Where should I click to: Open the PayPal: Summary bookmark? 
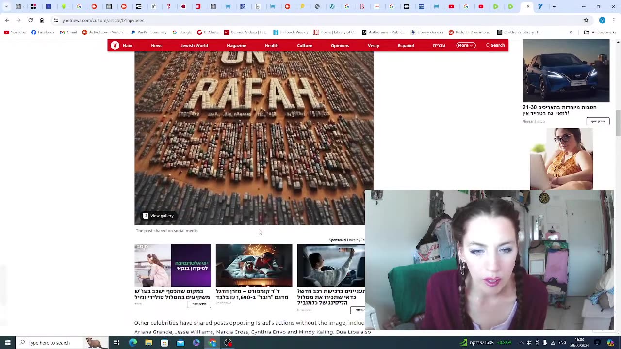pyautogui.click(x=148, y=32)
